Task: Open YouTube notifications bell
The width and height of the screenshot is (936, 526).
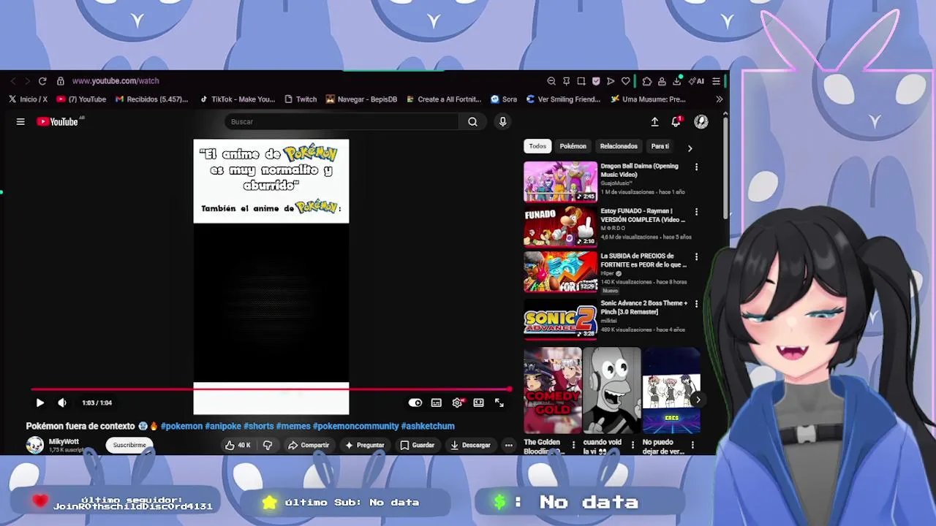Action: click(676, 122)
